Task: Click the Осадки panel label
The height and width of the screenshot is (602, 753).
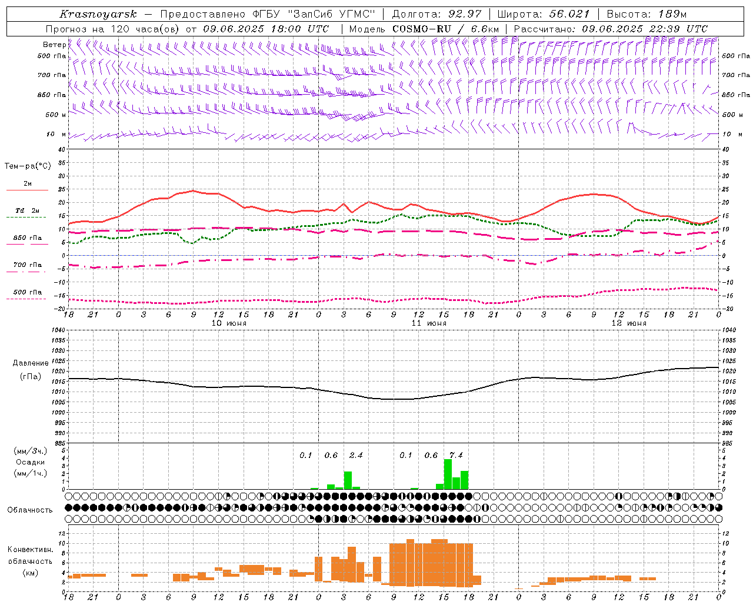Action: [31, 462]
